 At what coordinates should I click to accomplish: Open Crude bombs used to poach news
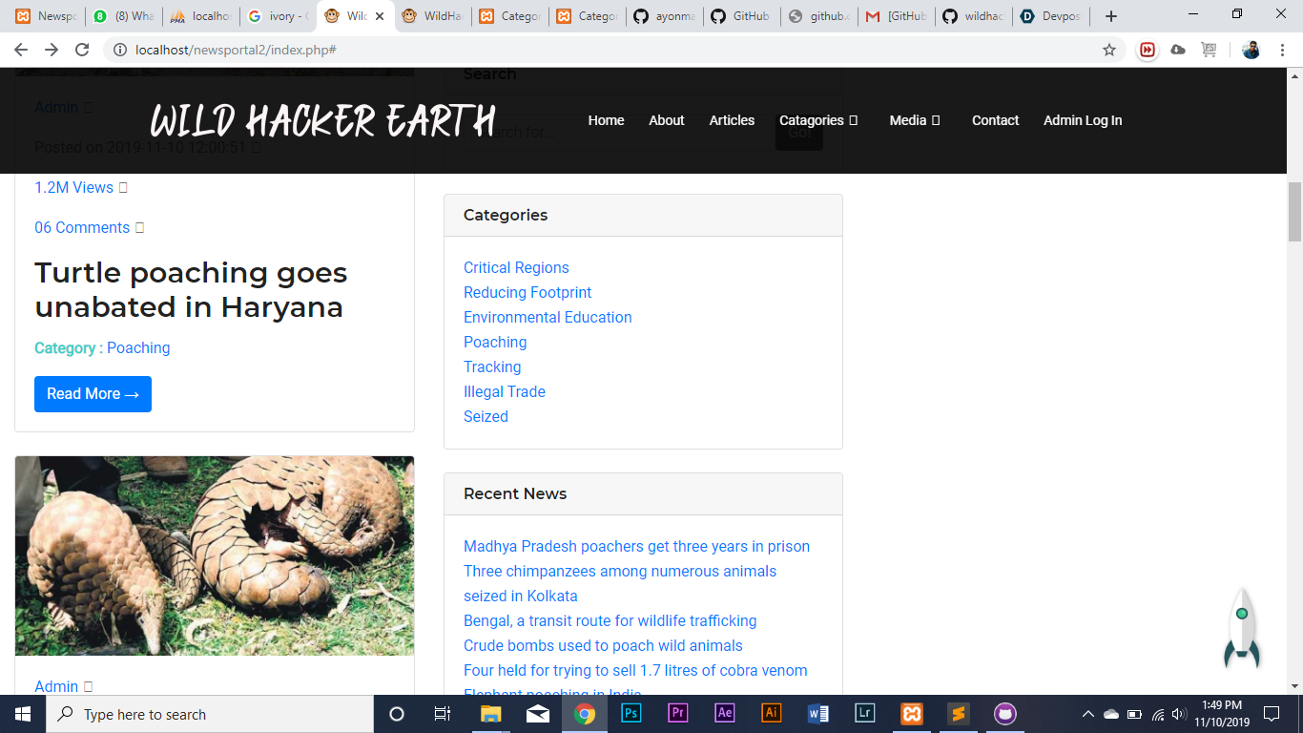point(603,646)
